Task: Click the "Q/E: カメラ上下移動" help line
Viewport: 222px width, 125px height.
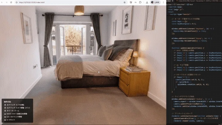Action: (14, 117)
